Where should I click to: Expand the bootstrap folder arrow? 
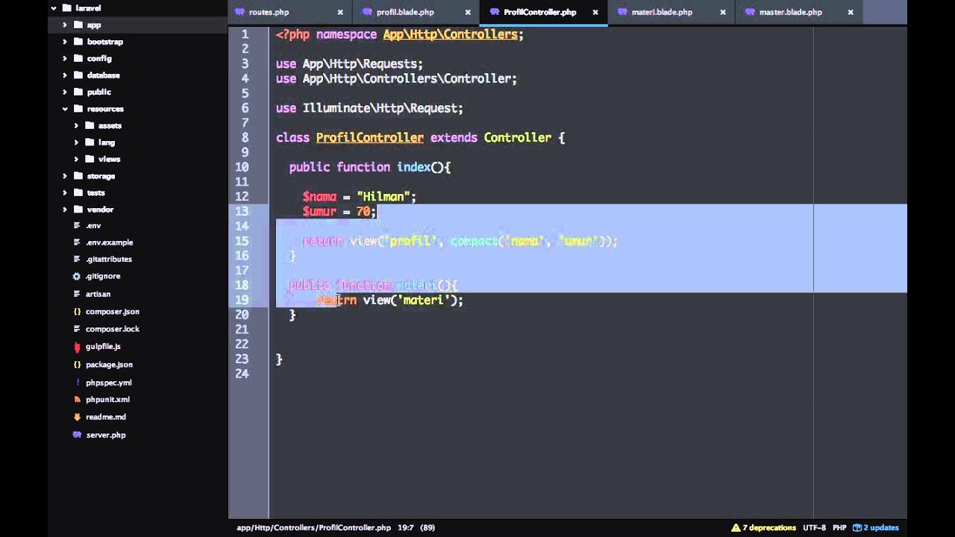[x=65, y=42]
